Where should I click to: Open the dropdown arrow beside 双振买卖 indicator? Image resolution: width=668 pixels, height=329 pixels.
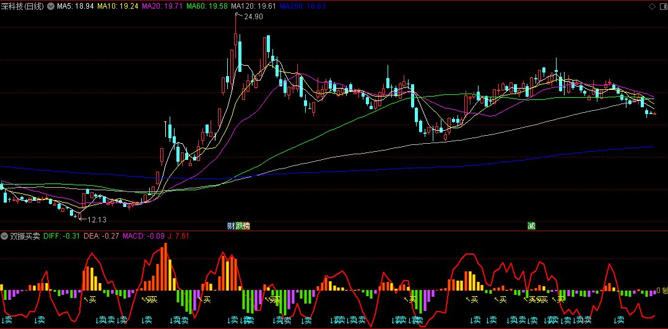pyautogui.click(x=5, y=236)
